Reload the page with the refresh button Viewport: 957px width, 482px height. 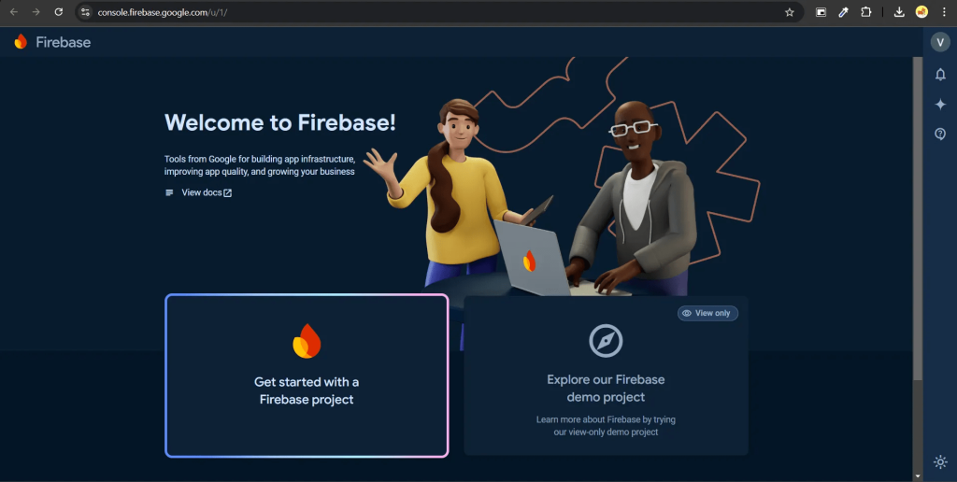[59, 12]
